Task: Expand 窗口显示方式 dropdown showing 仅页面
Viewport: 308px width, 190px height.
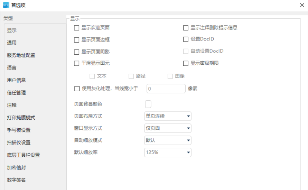Action: [168, 128]
